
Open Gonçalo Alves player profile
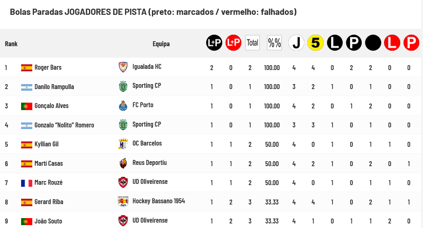point(51,106)
